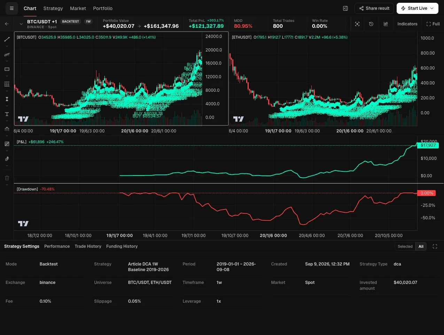Screen dimensions: 444x335
Task: Click the drawdown axis label 0.00%
Action: (427, 193)
